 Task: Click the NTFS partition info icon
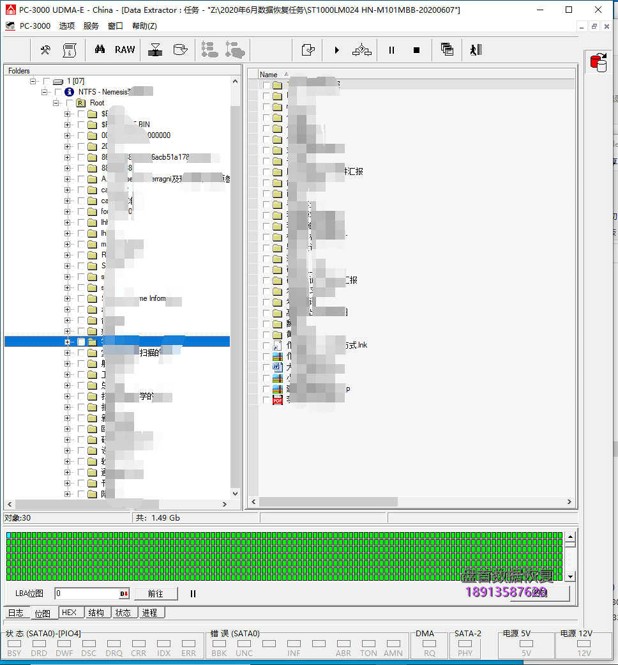[x=69, y=92]
